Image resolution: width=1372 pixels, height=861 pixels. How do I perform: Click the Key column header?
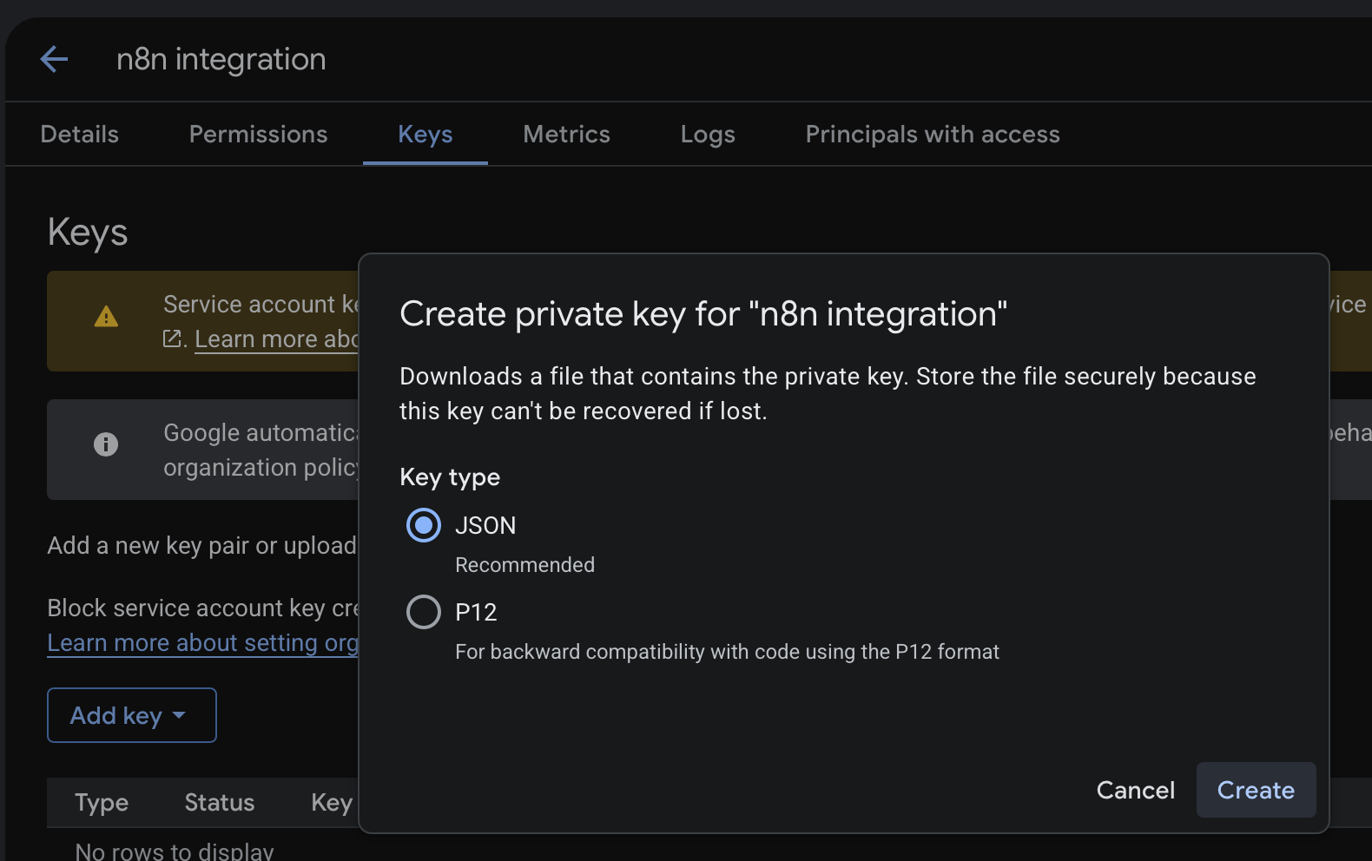pyautogui.click(x=332, y=803)
